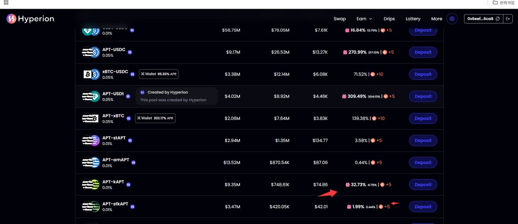Screen dimensions: 518x224
Task: Click gift icon next to 32.73% APR
Action: pos(347,185)
